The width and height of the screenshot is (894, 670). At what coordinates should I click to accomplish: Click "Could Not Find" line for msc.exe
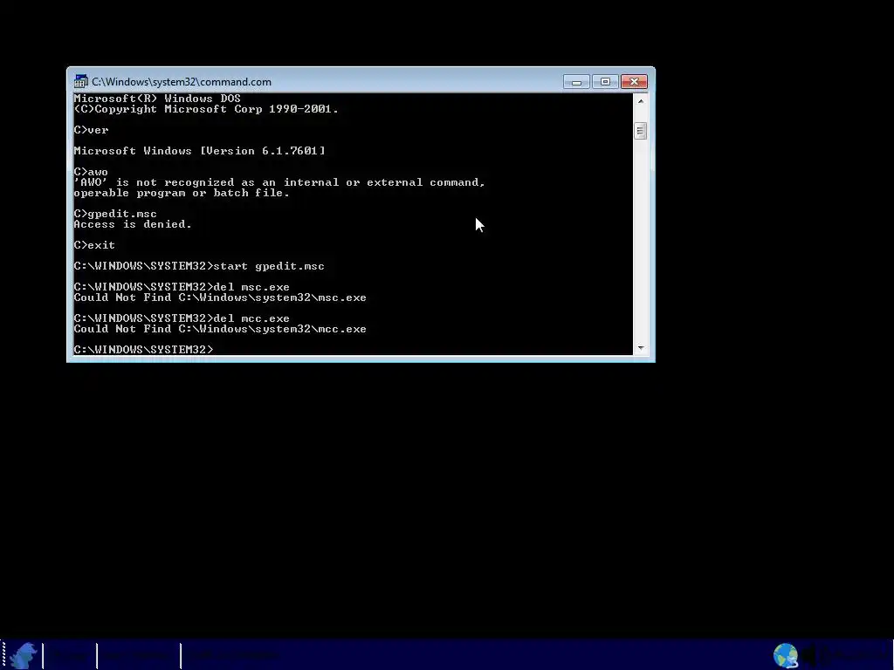coord(220,297)
